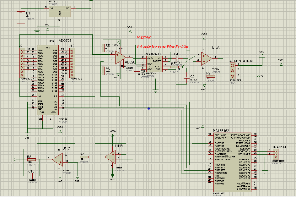Click the U1:B reference label
This screenshot has height=197, width=296.
pyautogui.click(x=119, y=146)
